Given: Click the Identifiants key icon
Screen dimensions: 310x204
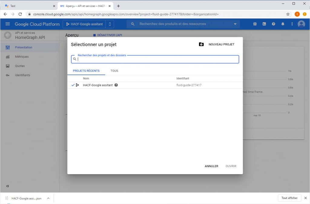Looking at the screenshot, I should tap(8, 75).
